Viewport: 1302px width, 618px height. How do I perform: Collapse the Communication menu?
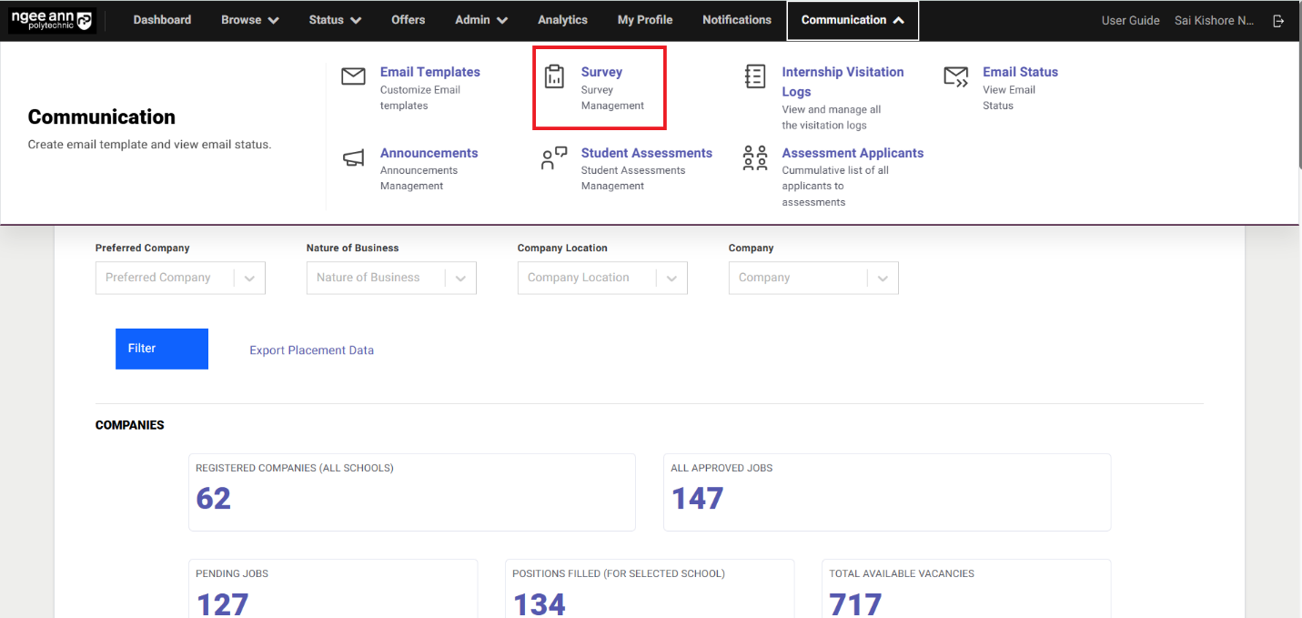point(852,20)
